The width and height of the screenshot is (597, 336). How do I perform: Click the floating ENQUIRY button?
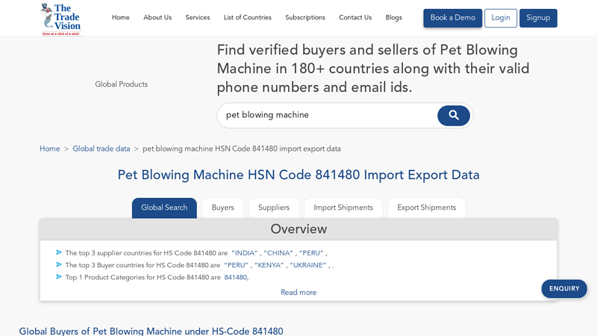(564, 289)
